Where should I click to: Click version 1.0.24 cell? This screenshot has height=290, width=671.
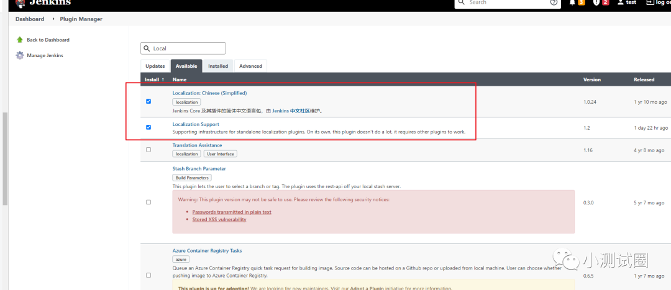coord(591,102)
